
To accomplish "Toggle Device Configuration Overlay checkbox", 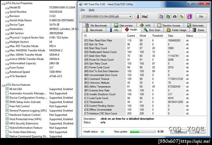I will pyautogui.click(x=7, y=97).
